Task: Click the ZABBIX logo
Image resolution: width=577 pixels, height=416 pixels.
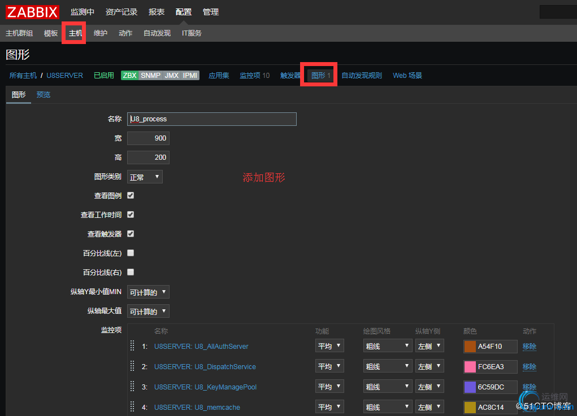Action: pyautogui.click(x=32, y=12)
